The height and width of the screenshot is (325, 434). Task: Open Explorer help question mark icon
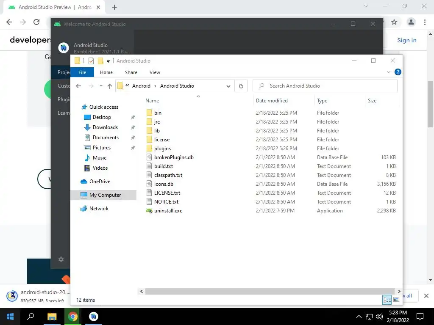point(398,72)
